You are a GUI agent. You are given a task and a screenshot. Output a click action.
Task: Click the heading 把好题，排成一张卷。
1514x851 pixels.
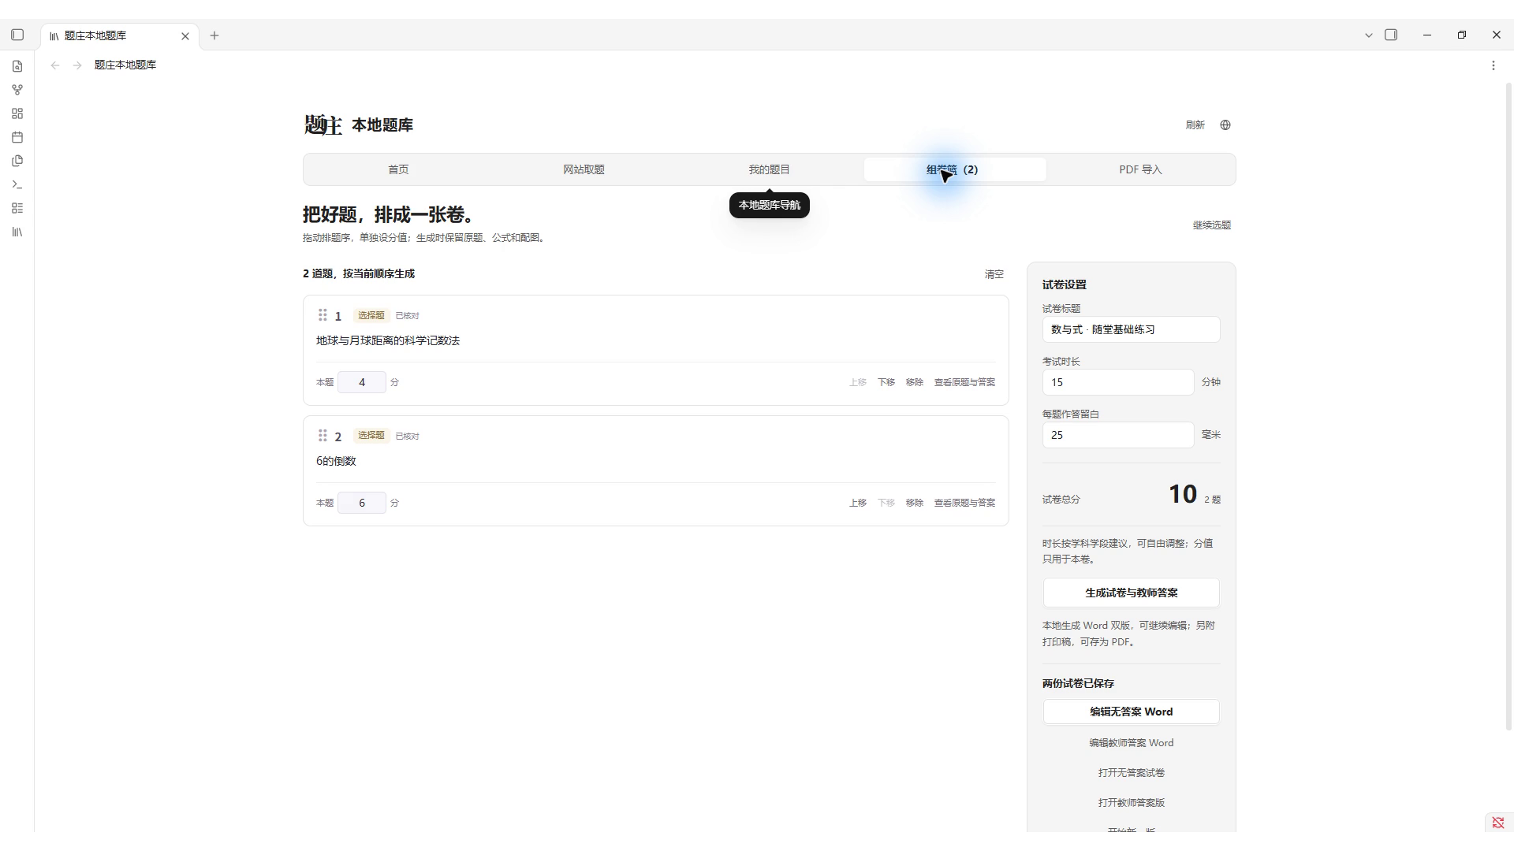(390, 214)
